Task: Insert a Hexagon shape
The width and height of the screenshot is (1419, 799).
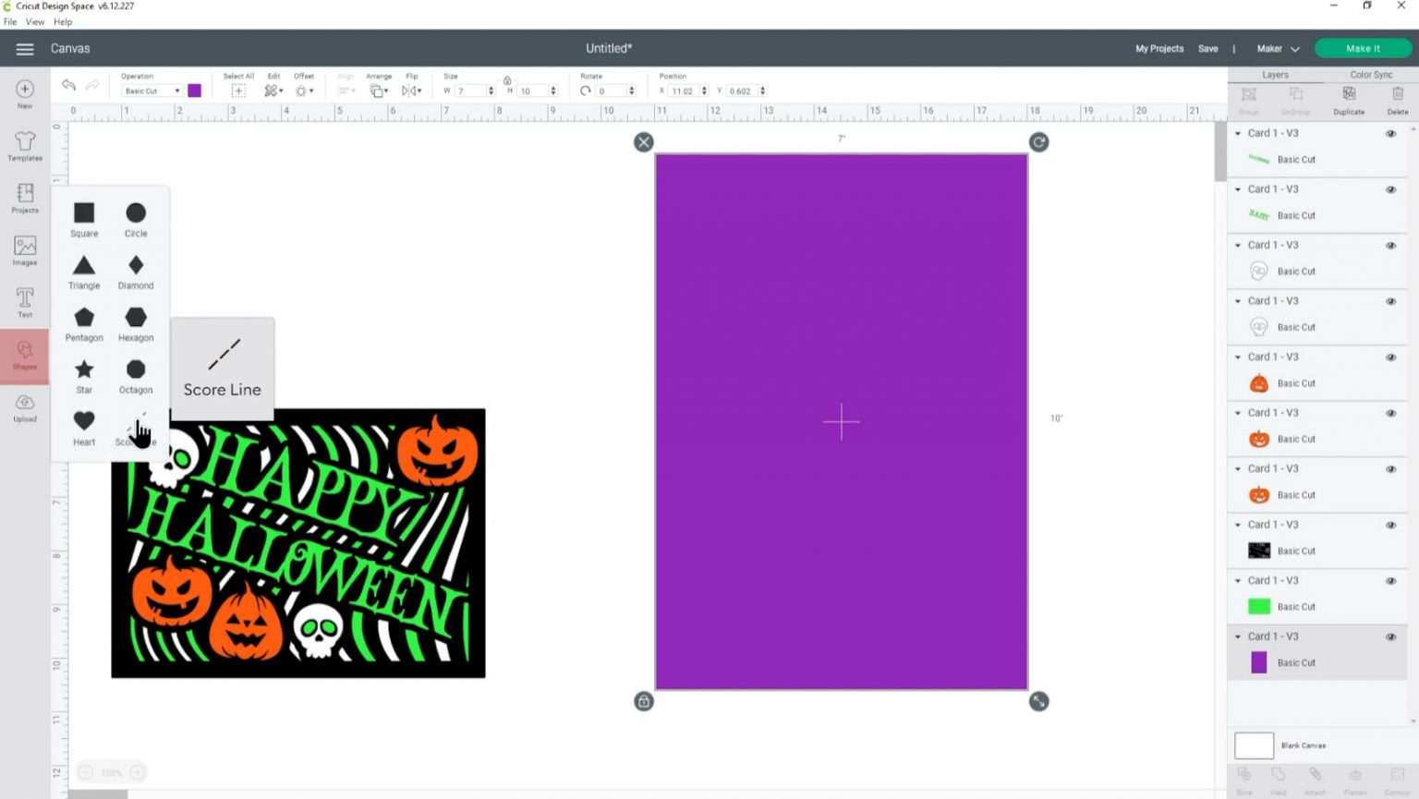Action: pyautogui.click(x=136, y=324)
